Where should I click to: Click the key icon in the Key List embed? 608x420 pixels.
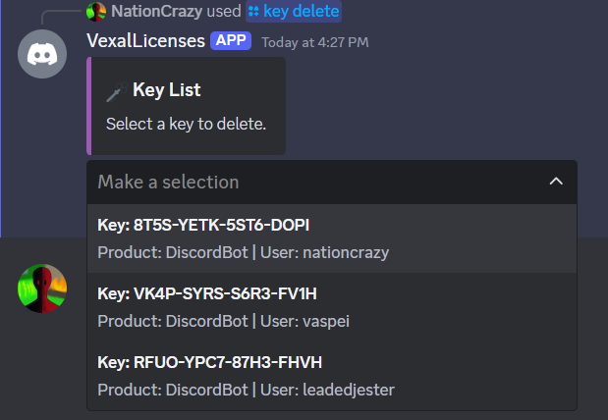coord(113,92)
